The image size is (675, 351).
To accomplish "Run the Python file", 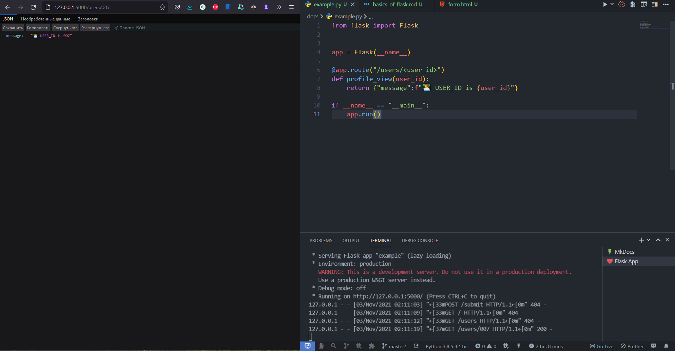I will [605, 5].
